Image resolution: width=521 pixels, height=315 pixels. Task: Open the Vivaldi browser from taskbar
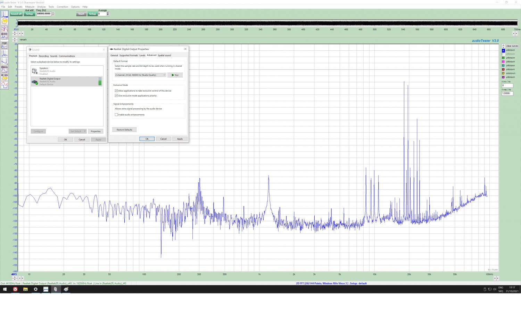tap(15, 289)
